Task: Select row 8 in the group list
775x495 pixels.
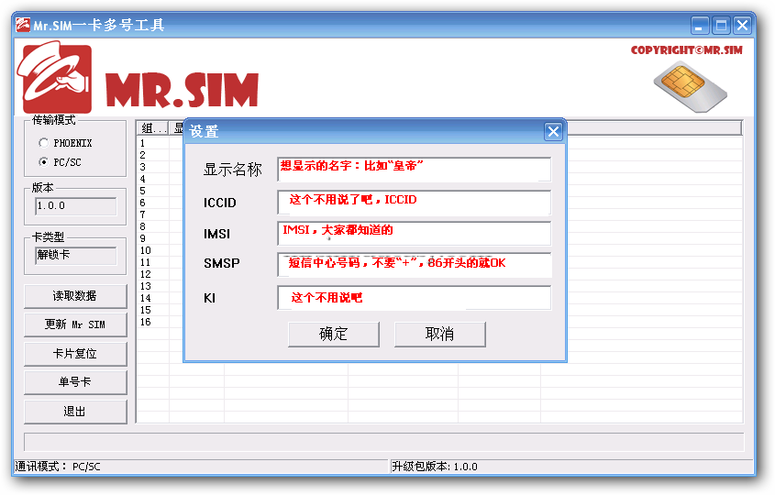Action: [142, 226]
